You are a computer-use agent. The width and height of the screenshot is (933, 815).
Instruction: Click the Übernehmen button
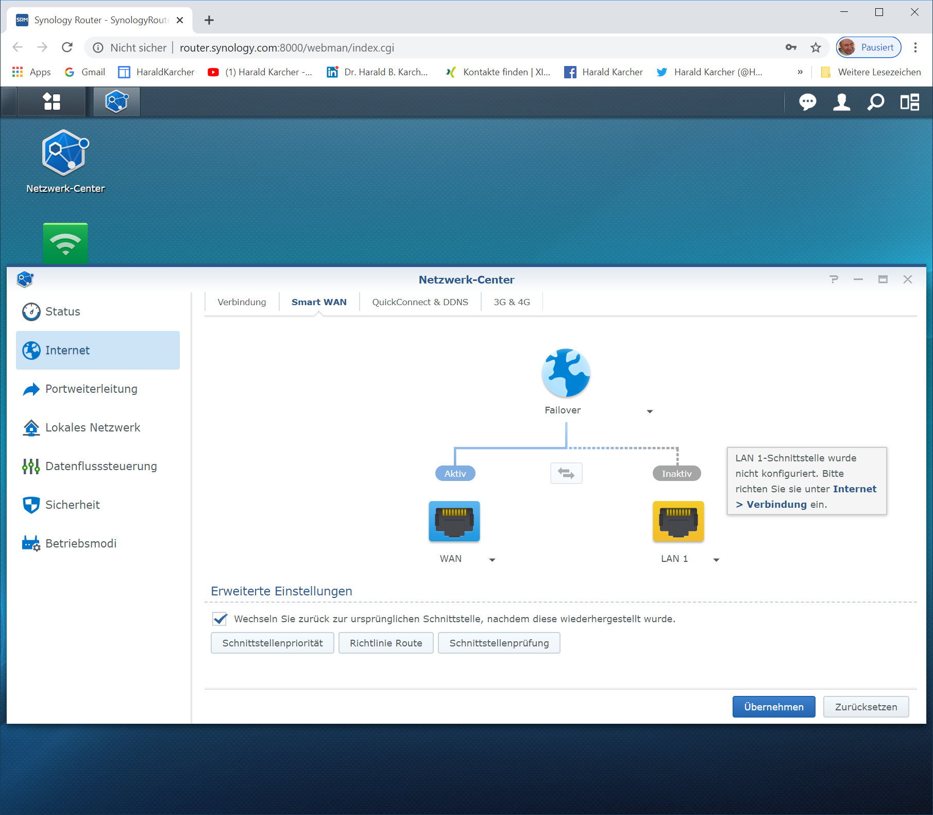coord(773,707)
